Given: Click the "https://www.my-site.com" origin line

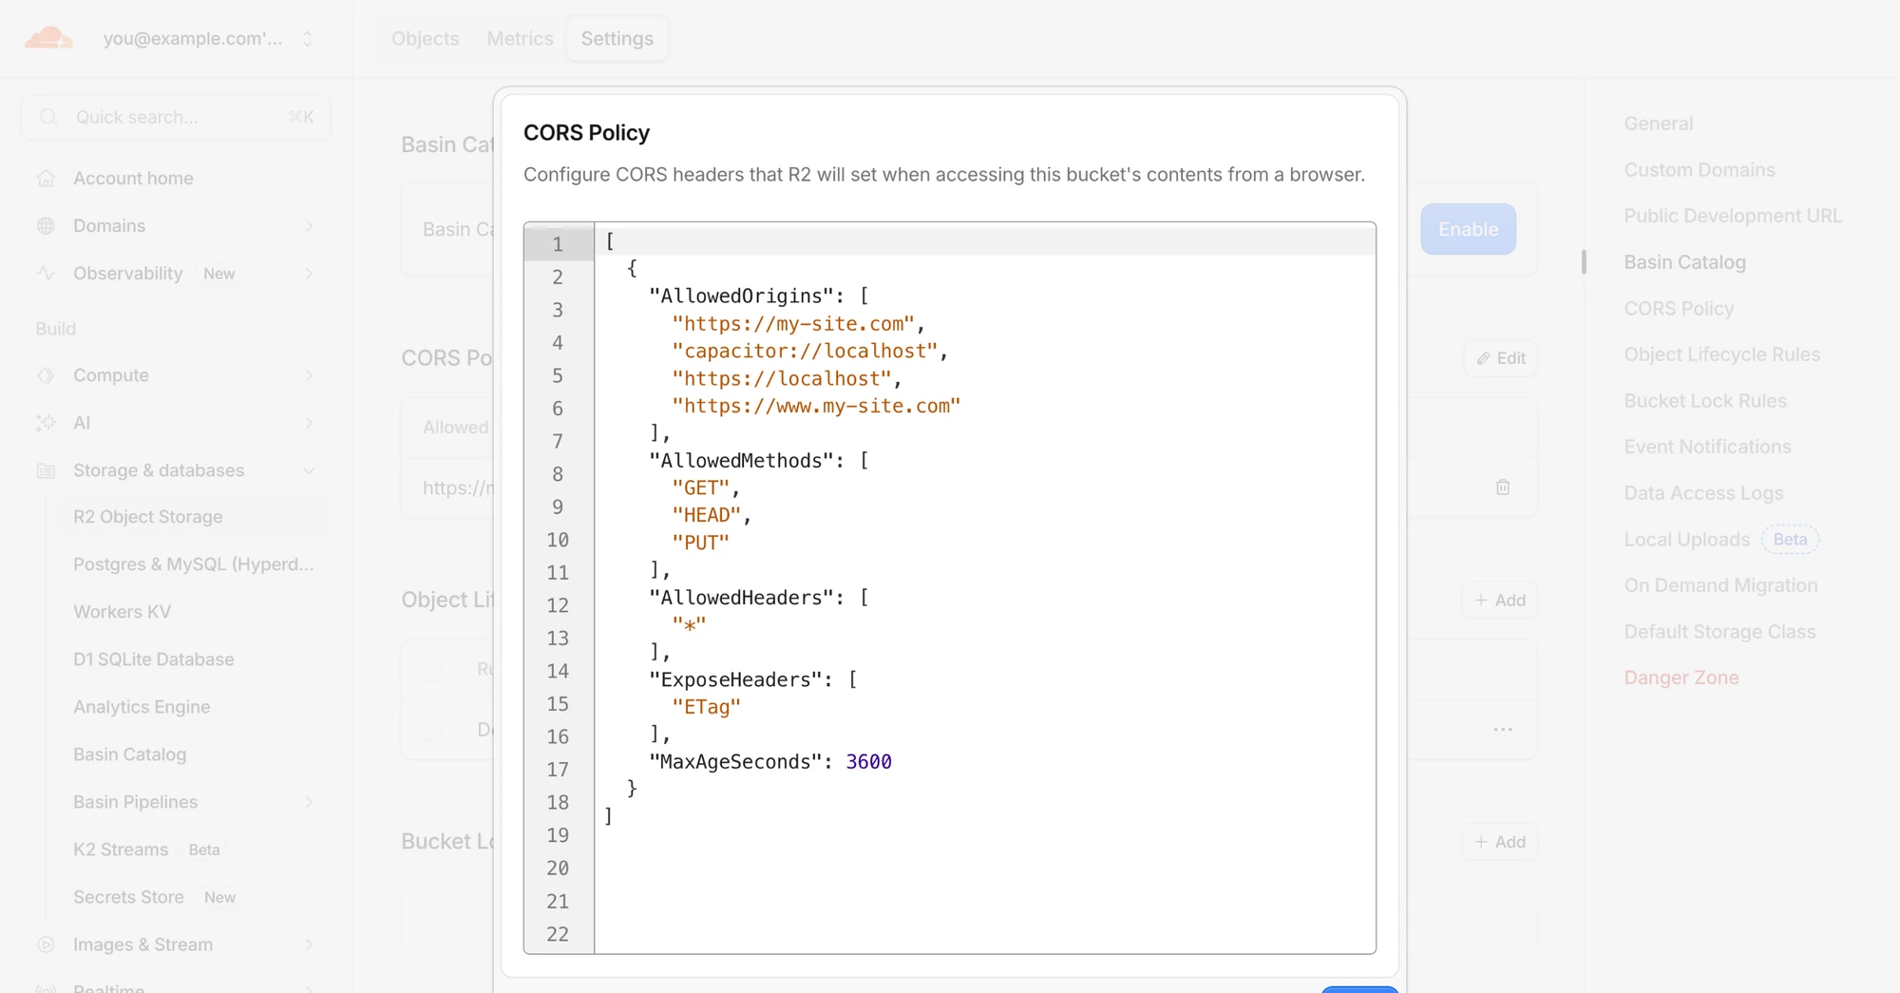Looking at the screenshot, I should pyautogui.click(x=816, y=407).
